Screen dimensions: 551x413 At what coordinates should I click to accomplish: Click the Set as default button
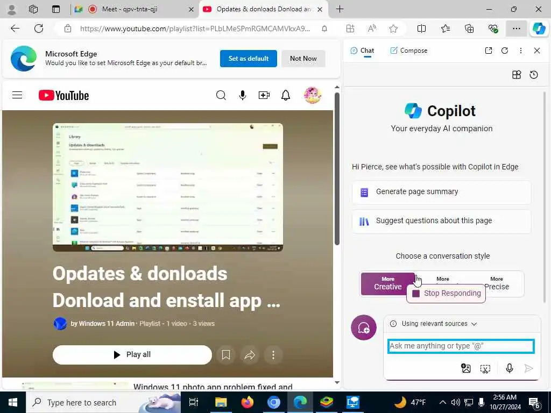[x=249, y=59]
